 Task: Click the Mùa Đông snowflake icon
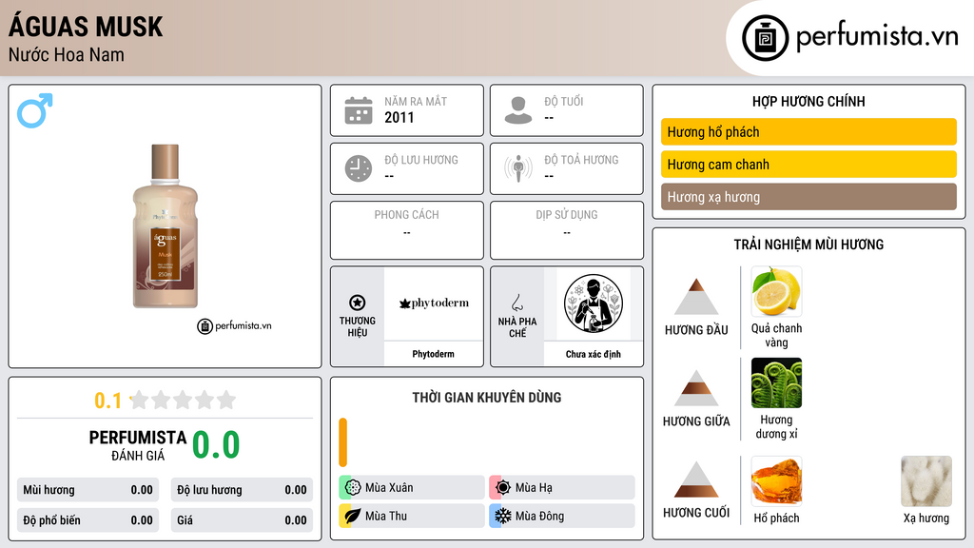click(x=503, y=517)
